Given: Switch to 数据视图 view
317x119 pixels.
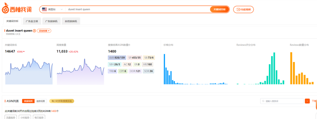Looking at the screenshot, I should (x=28, y=101).
